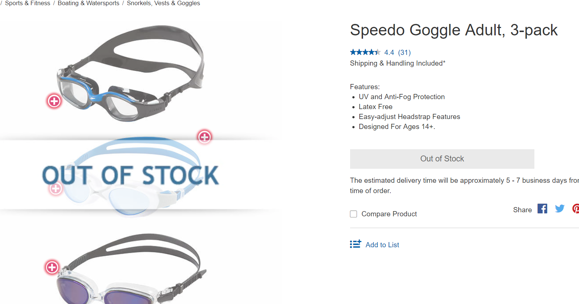The width and height of the screenshot is (579, 304).
Task: Open the (31) reviews count link
Action: coord(404,52)
